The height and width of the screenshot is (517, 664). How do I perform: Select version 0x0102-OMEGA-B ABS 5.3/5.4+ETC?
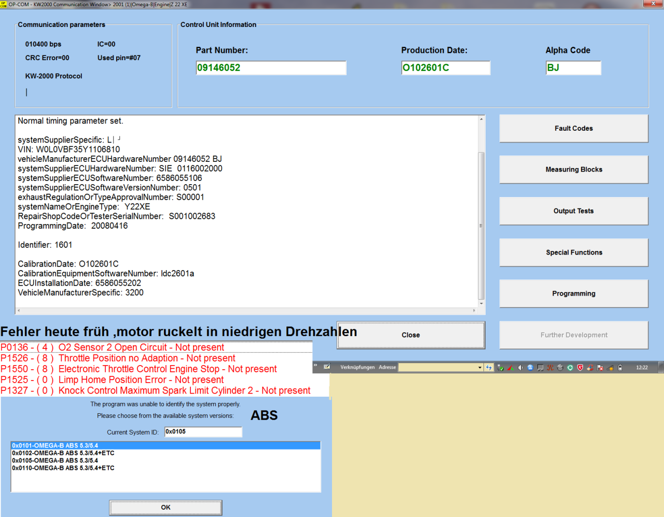point(63,453)
